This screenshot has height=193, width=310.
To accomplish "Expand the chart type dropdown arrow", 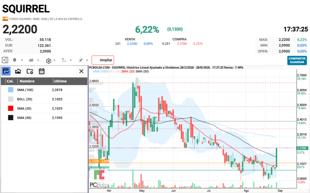I will pyautogui.click(x=38, y=60).
